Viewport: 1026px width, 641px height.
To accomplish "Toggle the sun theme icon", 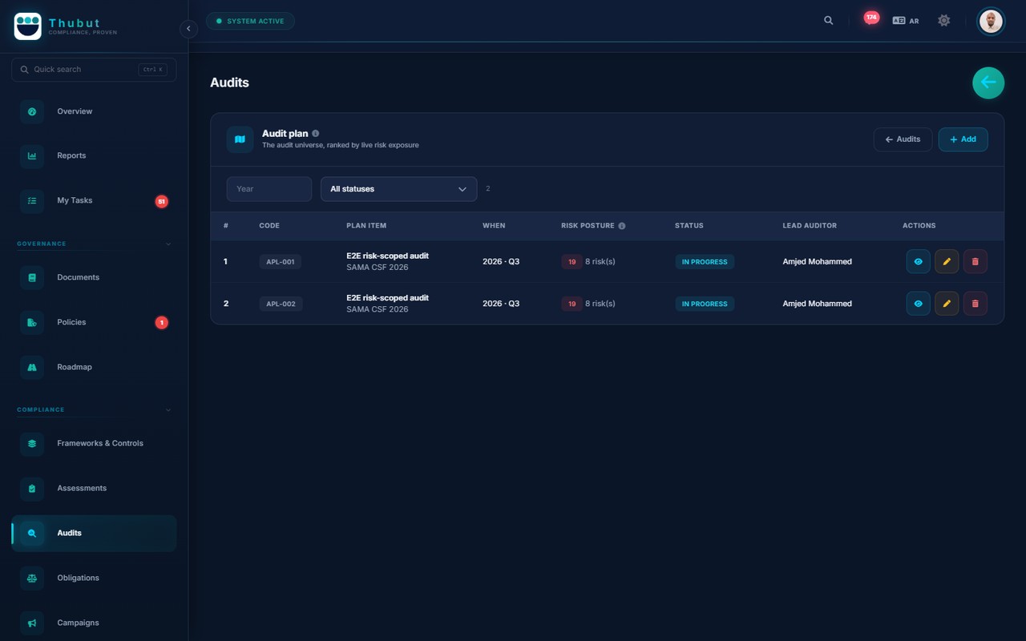I will click(944, 21).
